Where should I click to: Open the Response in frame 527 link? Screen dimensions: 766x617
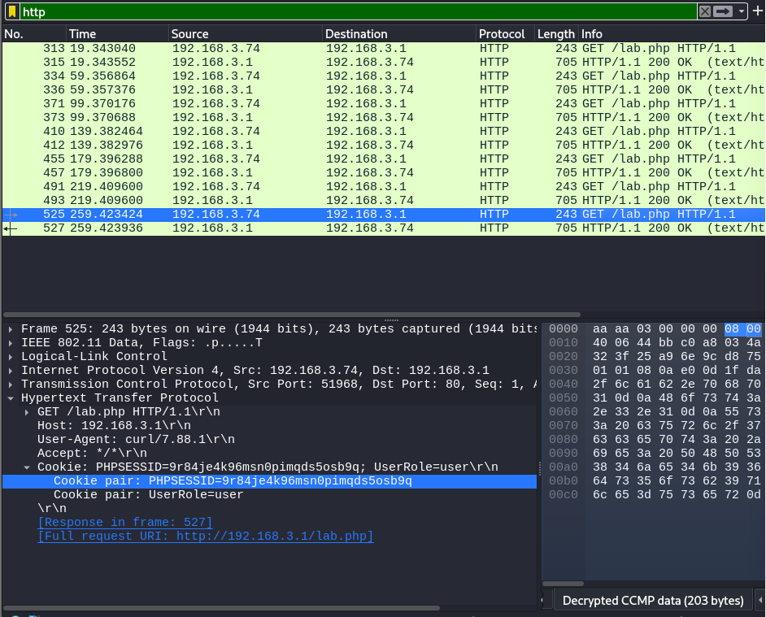(125, 522)
